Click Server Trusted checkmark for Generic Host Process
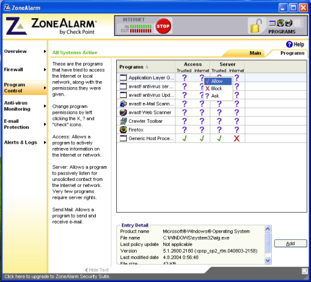Viewport: 311px width, 282px height. 219,138
